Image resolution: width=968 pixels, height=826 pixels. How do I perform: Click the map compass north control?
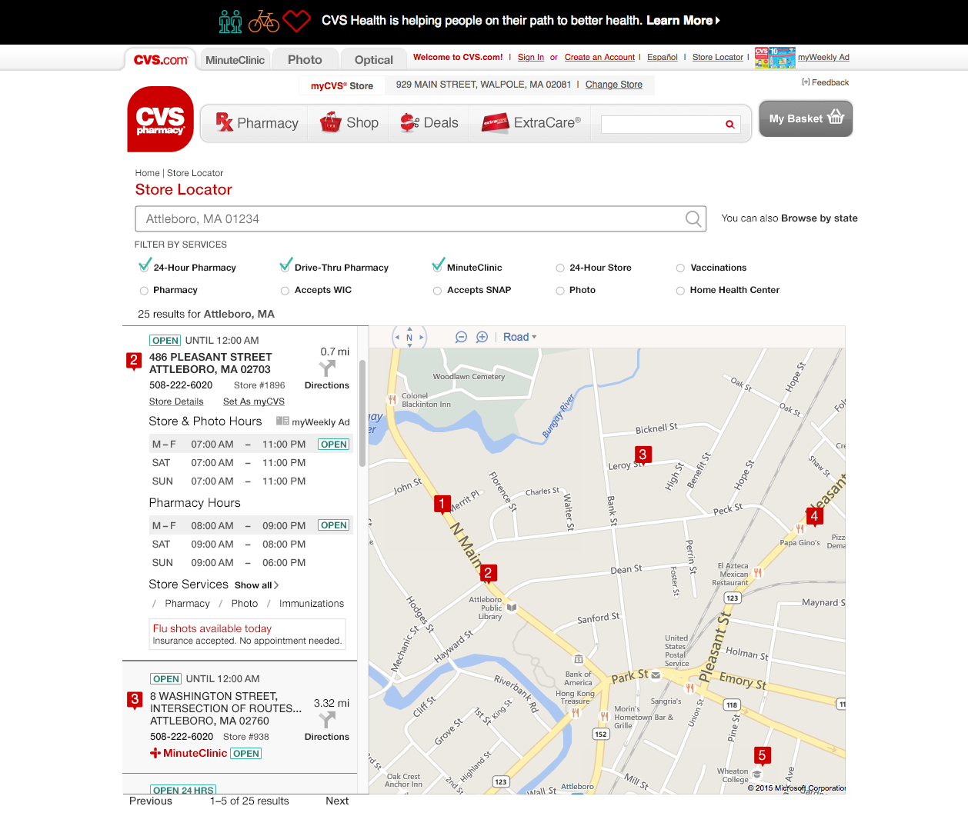(409, 337)
